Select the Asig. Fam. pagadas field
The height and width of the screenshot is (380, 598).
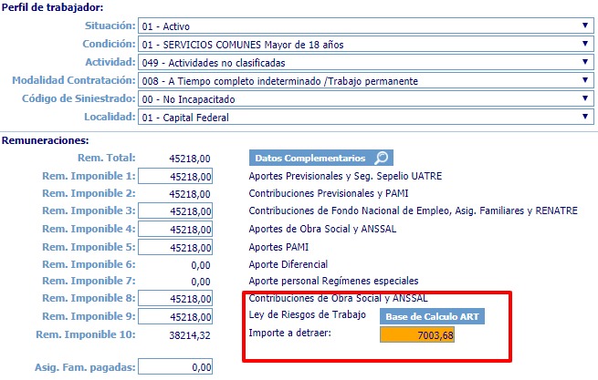[x=176, y=368]
